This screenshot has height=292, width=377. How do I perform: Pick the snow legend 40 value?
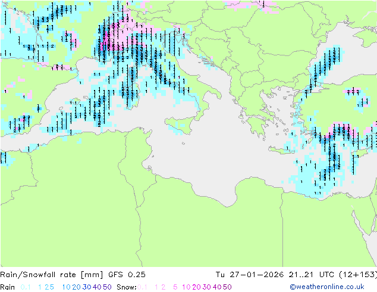217,287
